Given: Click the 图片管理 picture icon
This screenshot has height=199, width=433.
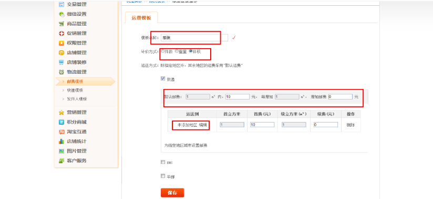Looking at the screenshot, I should [61, 151].
